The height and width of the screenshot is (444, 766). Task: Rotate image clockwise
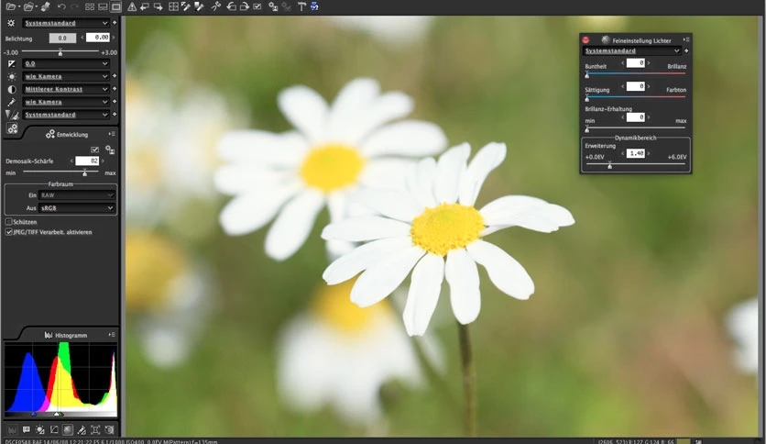pos(245,6)
